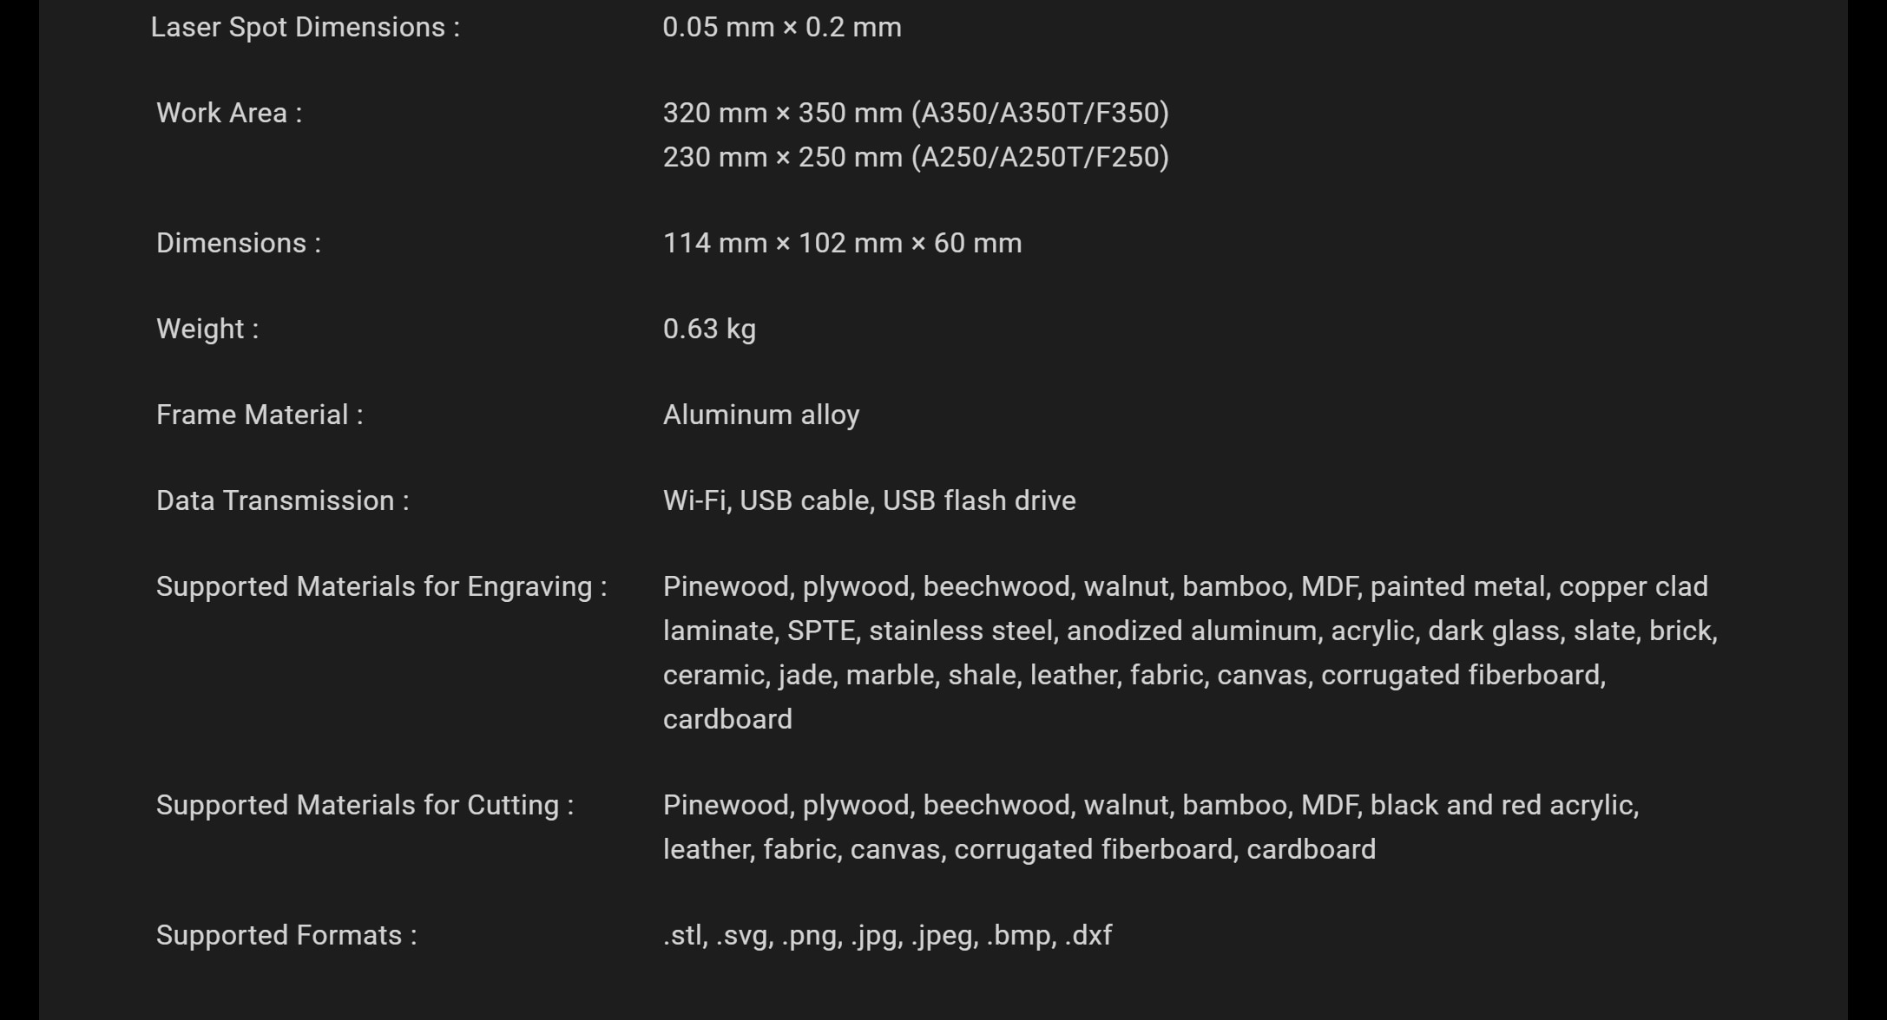This screenshot has width=1887, height=1020.
Task: Click the engraving line starting with Pinewood
Action: (1186, 586)
